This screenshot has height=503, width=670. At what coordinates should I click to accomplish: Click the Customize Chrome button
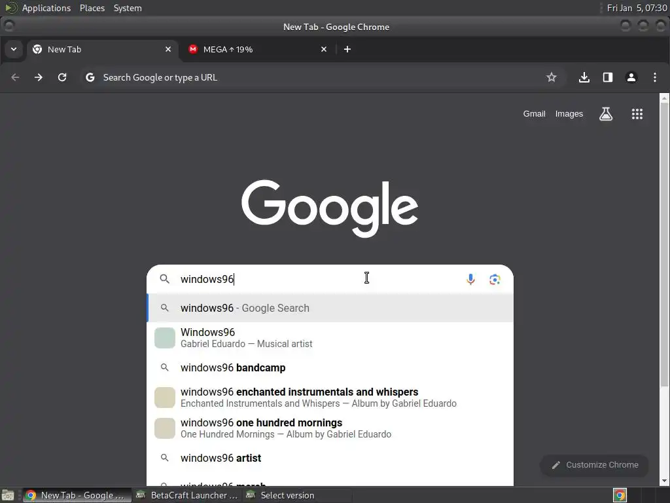coord(594,465)
